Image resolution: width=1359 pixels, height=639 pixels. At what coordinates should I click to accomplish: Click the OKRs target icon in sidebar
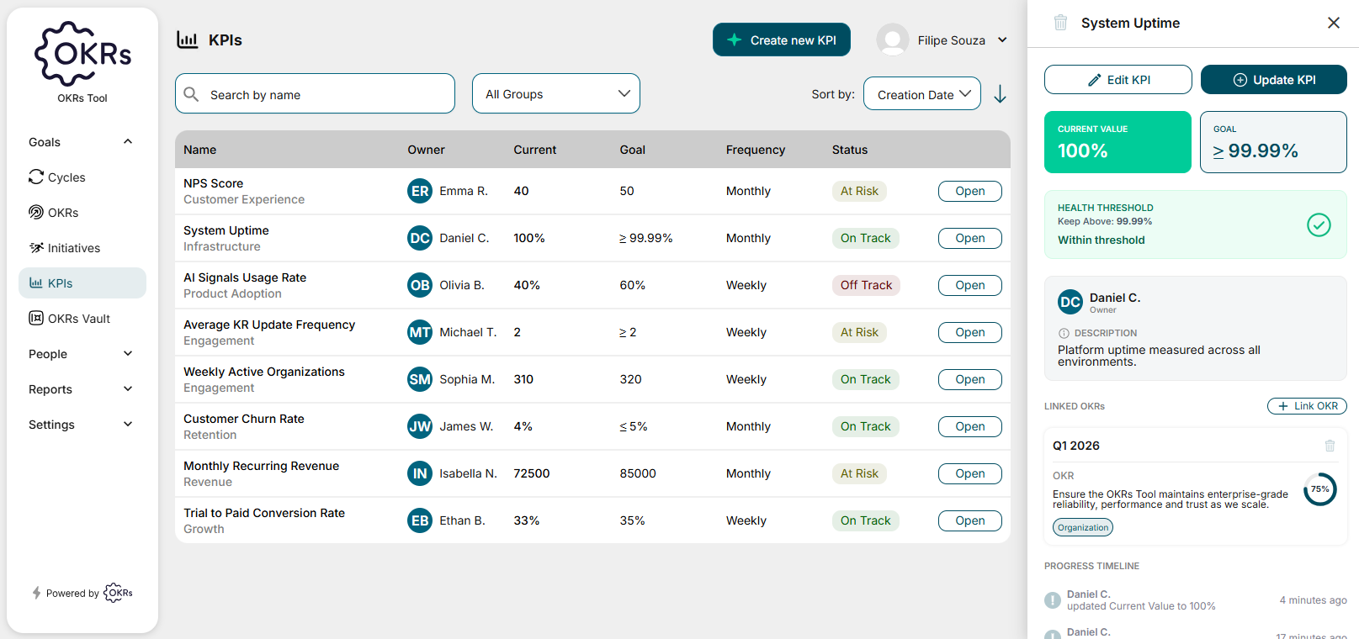tap(36, 212)
